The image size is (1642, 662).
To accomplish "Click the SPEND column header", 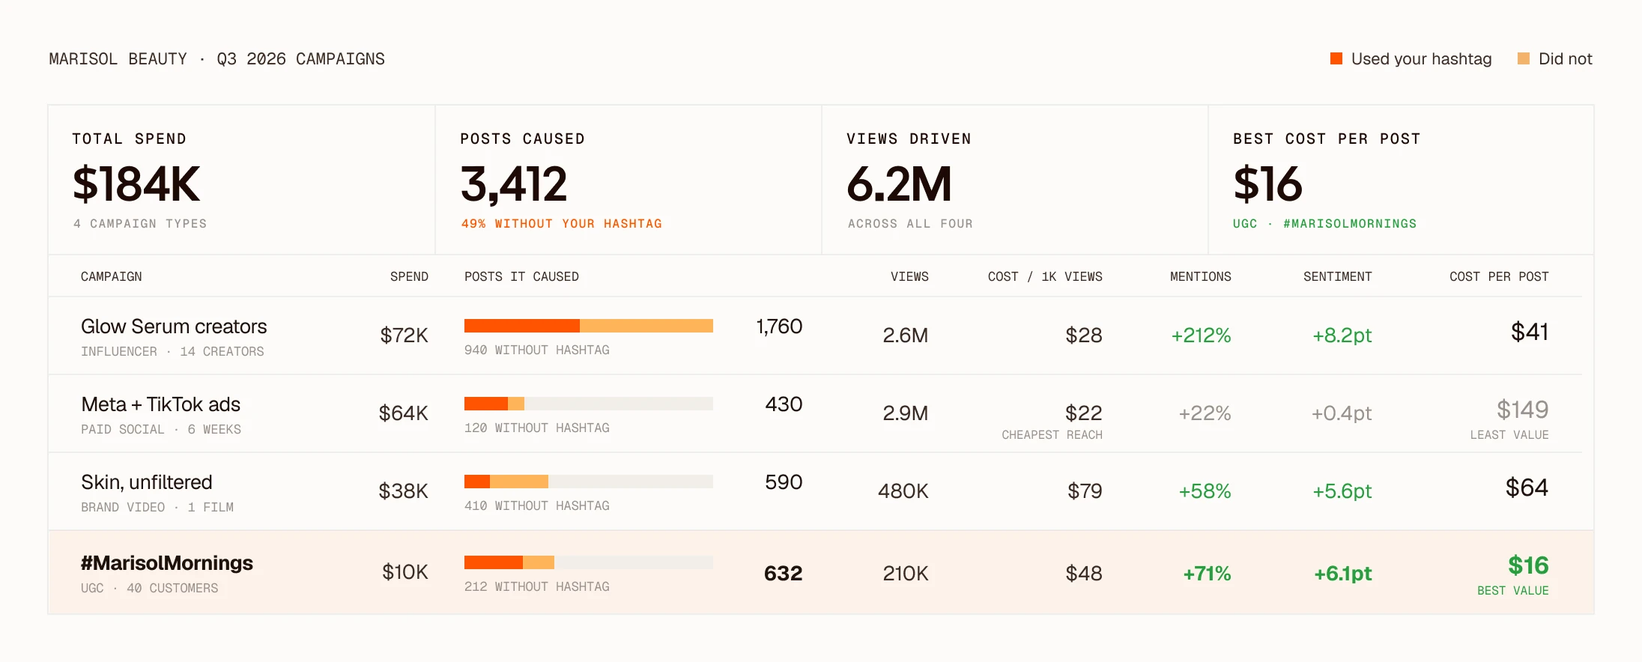I will tap(409, 276).
